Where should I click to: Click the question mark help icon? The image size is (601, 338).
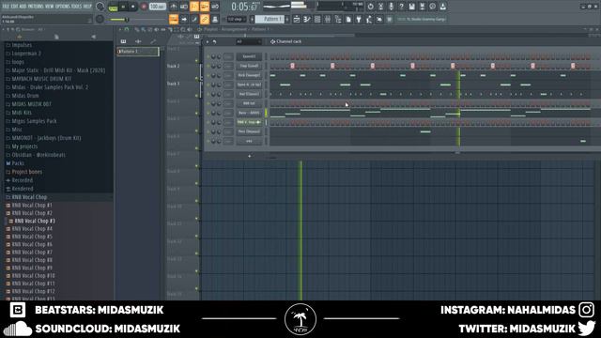point(401,7)
